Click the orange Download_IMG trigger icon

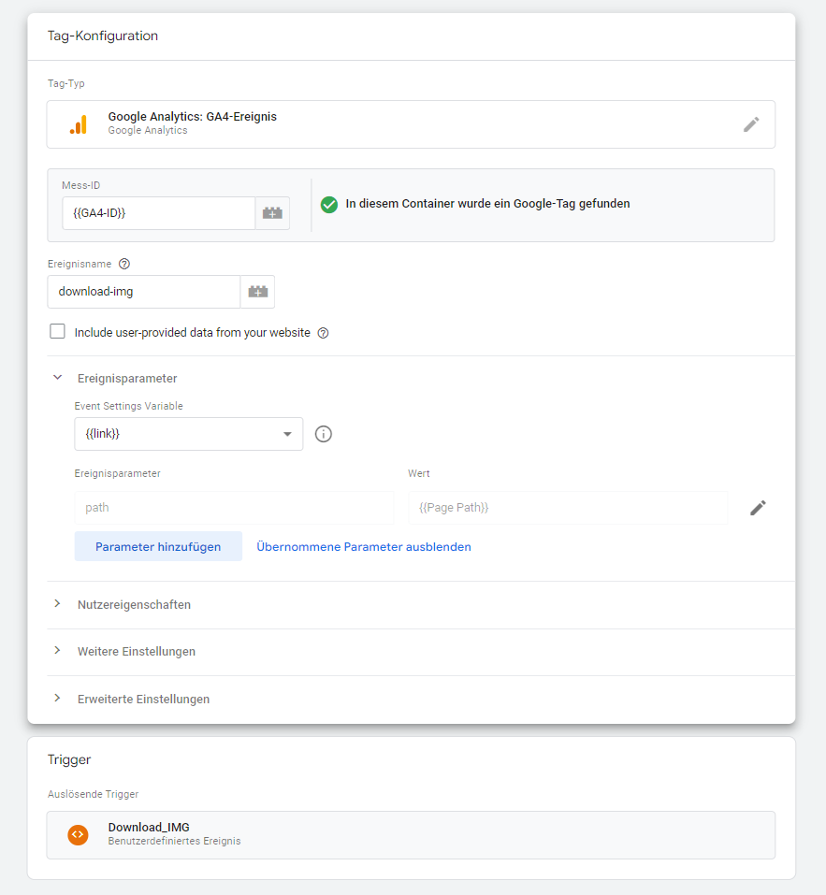78,834
